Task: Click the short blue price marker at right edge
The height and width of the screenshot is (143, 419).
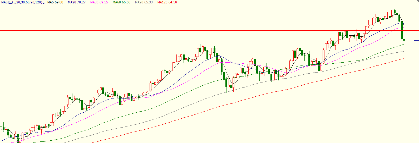Action: (x=416, y=41)
